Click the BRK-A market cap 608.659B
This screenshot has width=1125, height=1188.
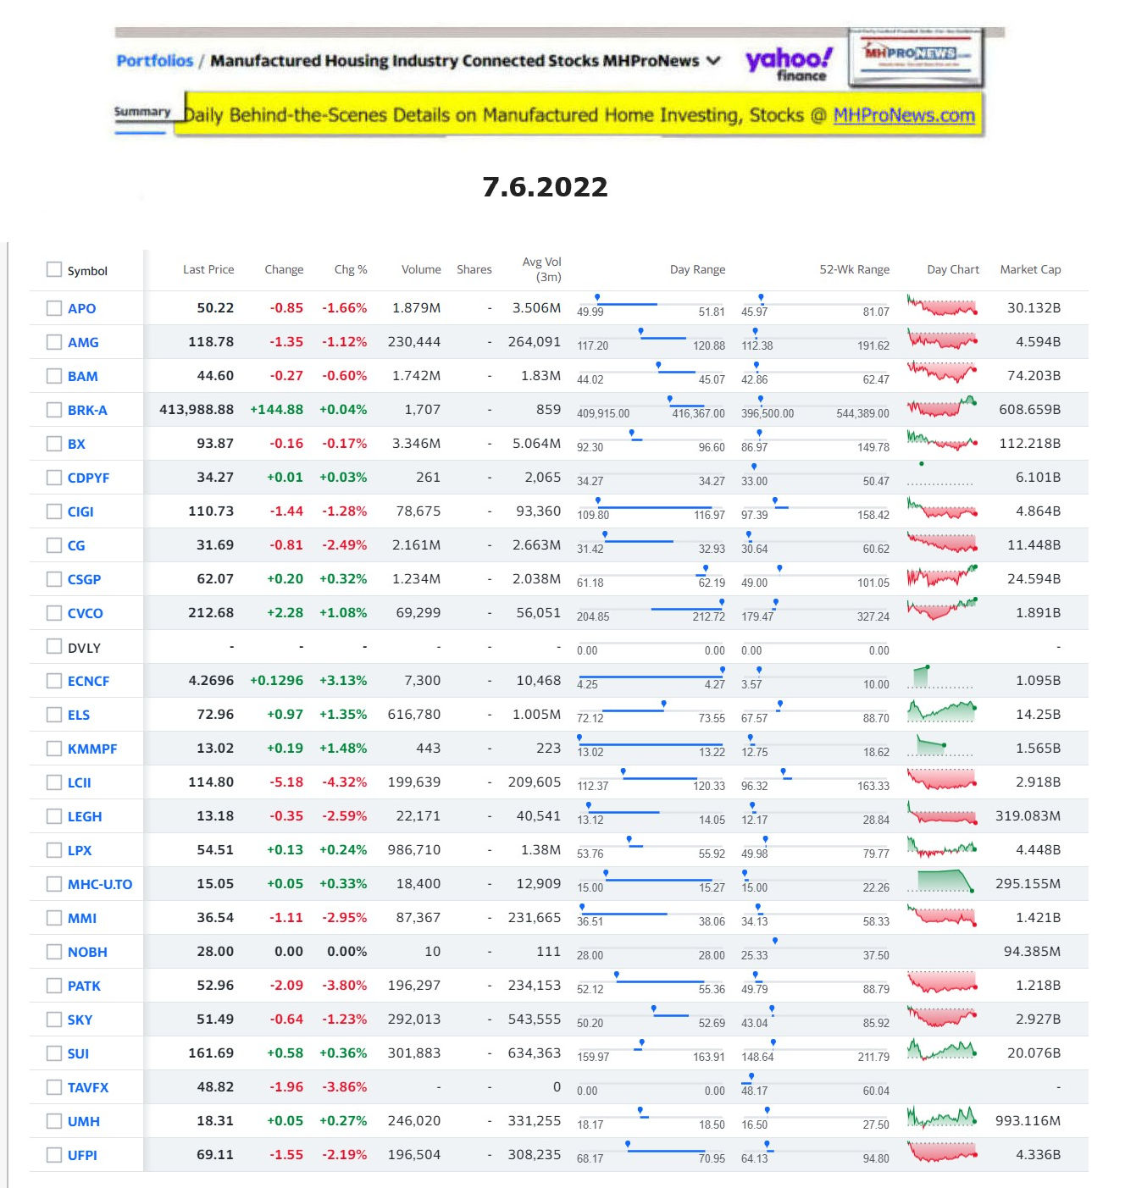coord(1029,409)
